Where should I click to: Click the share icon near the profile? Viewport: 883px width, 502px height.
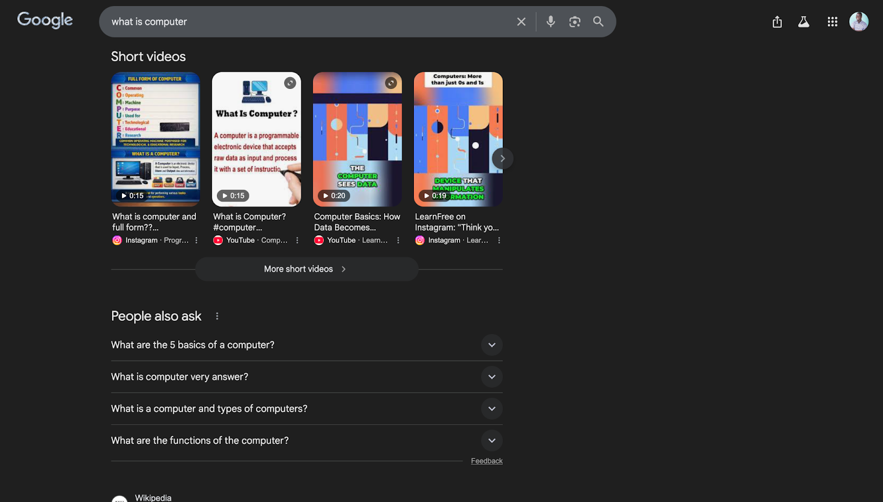[777, 22]
